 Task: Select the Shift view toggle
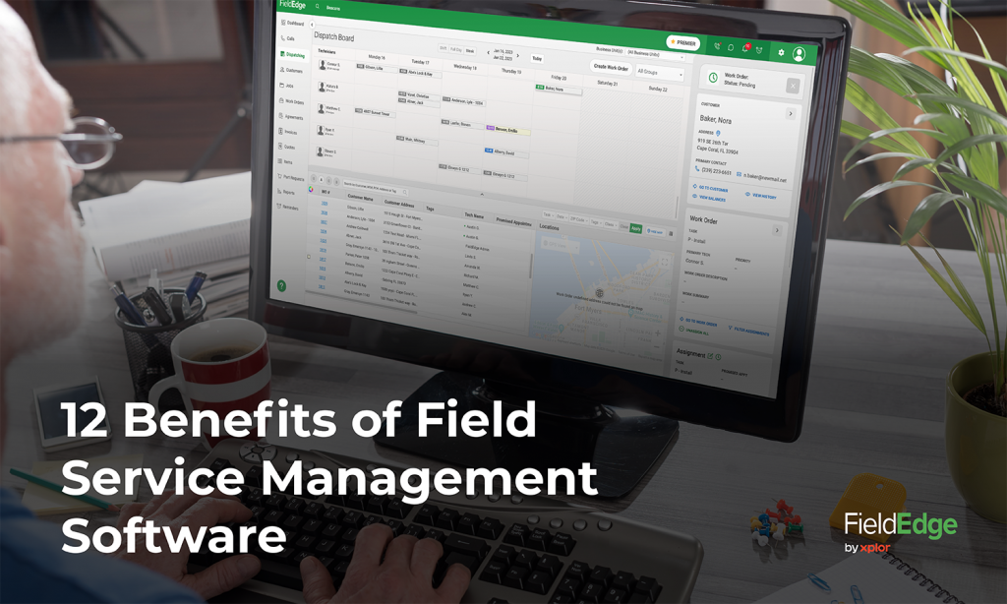pyautogui.click(x=441, y=47)
